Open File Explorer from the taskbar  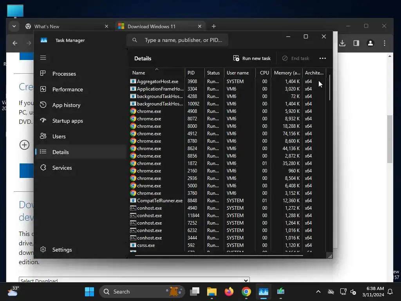[x=212, y=292]
